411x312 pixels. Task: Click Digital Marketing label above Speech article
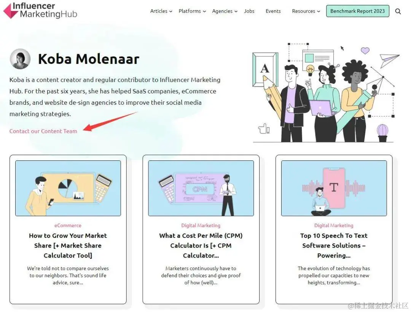(334, 226)
